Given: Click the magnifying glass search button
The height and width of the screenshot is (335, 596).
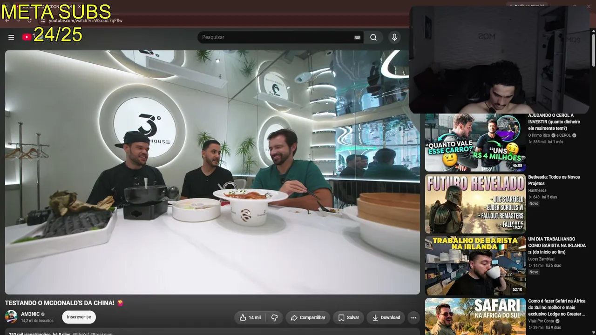Looking at the screenshot, I should 373,37.
